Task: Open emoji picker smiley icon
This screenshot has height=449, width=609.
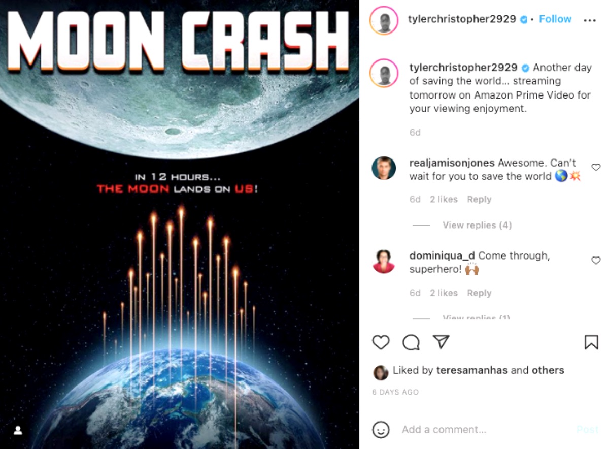Action: click(x=381, y=430)
